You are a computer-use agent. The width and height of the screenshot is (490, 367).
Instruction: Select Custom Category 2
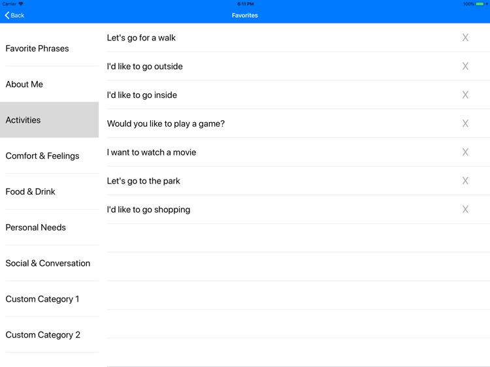50,334
